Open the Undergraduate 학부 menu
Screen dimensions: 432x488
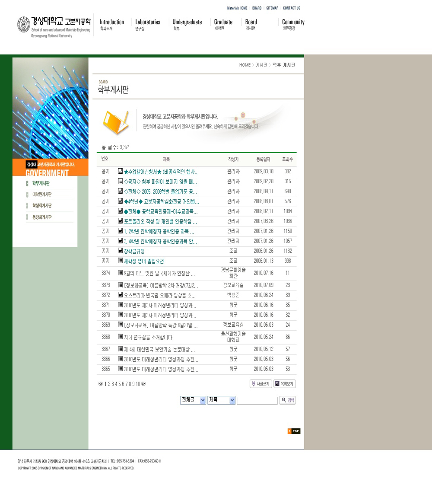click(x=187, y=25)
